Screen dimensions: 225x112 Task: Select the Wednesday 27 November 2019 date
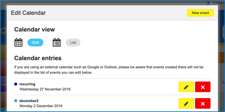click(x=45, y=89)
